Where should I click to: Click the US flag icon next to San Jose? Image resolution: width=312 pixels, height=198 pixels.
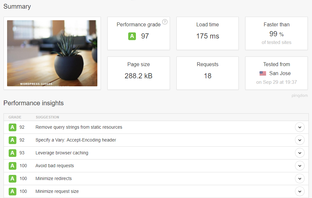(x=263, y=73)
